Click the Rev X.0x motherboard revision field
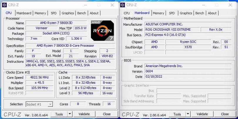 point(216,29)
